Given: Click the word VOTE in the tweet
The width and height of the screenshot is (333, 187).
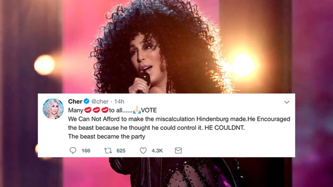Looking at the screenshot, I should 149,110.
